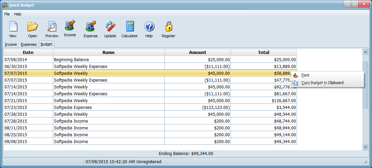Click the $49,144.00 total cell
The width and height of the screenshot is (372, 168).
pyautogui.click(x=264, y=135)
